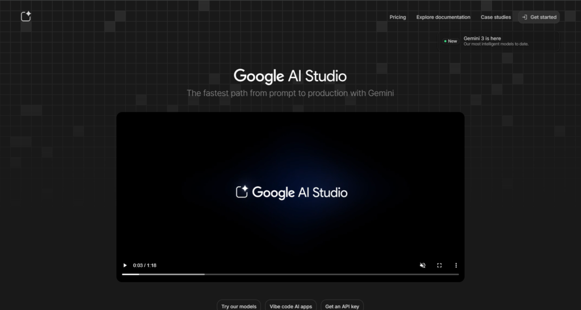The width and height of the screenshot is (581, 310).
Task: Click the sign-in arrow icon beside Get started
Action: tap(525, 17)
